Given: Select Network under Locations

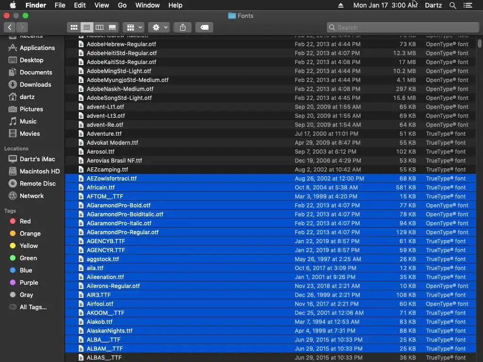Looking at the screenshot, I should (33, 196).
